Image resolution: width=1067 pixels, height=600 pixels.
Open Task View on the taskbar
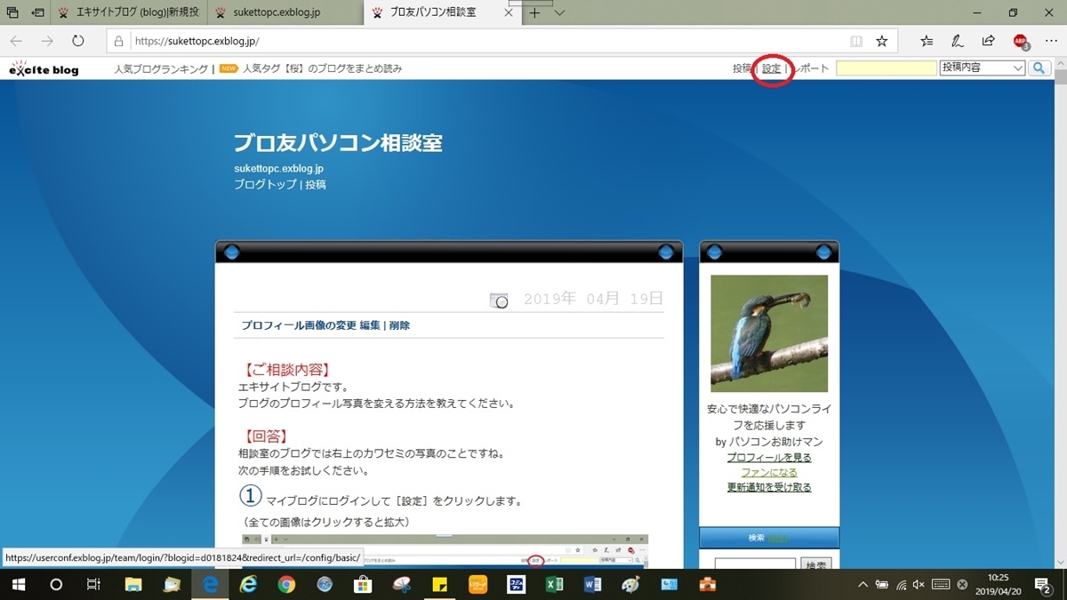[93, 585]
